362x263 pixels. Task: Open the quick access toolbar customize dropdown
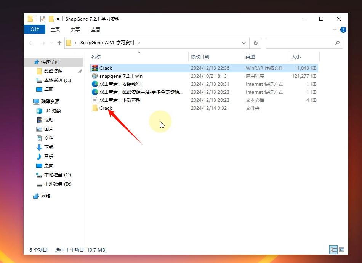pos(58,19)
